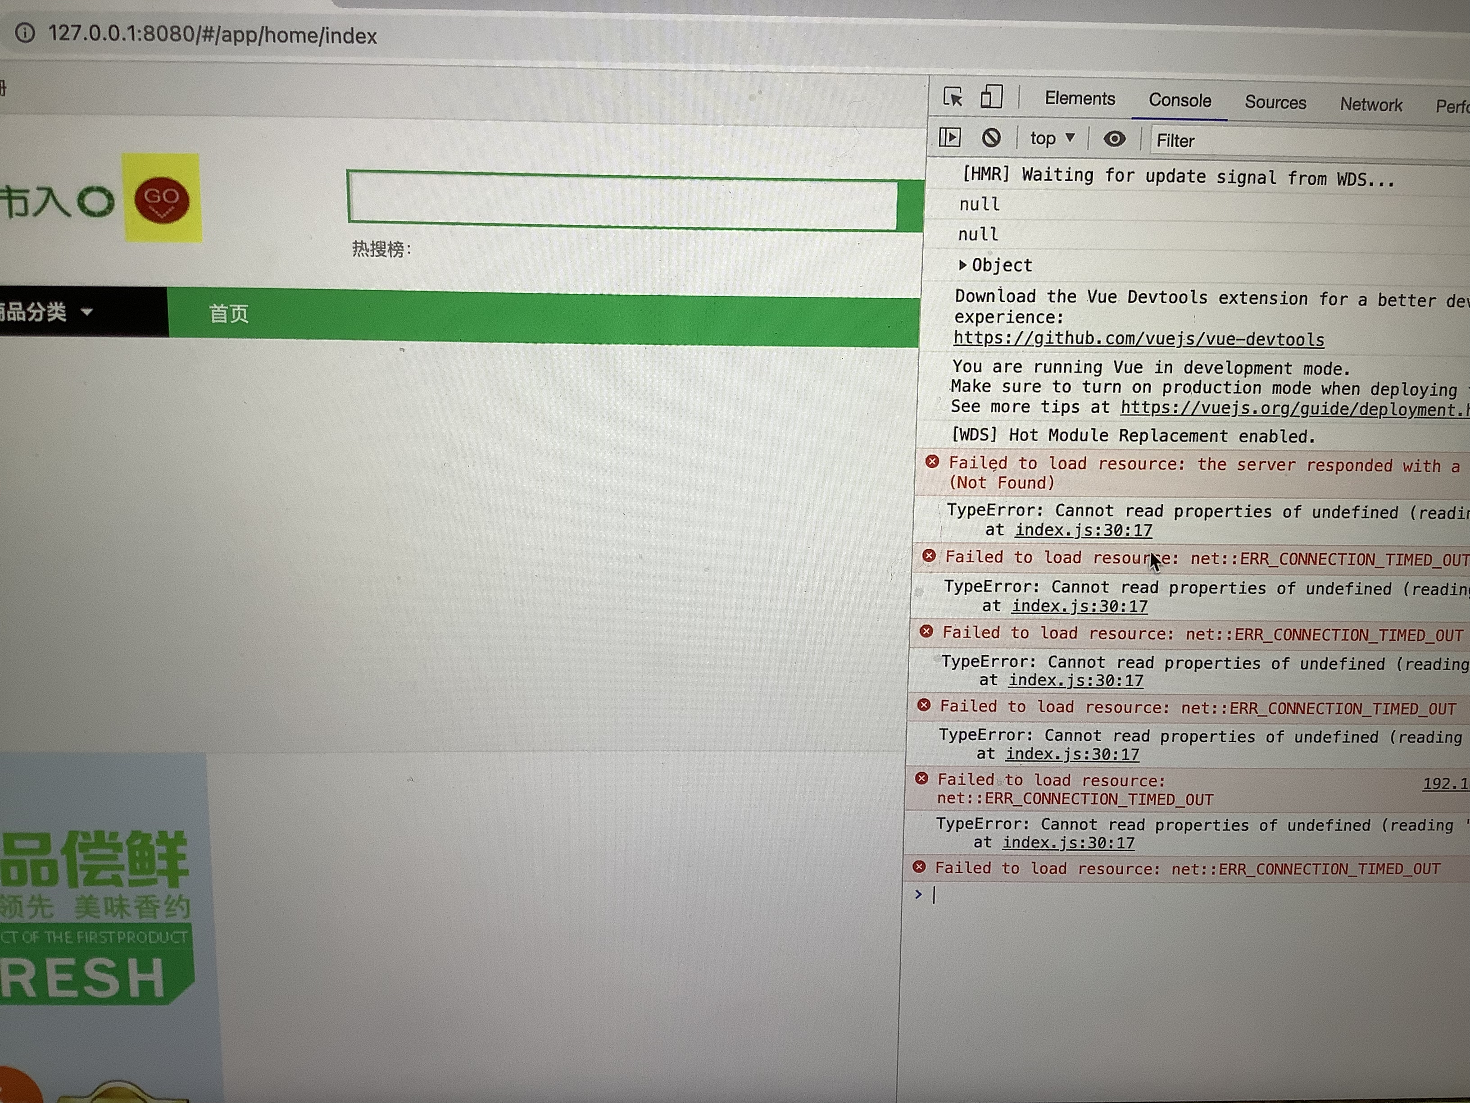Image resolution: width=1470 pixels, height=1103 pixels.
Task: Click the eye live expression icon
Action: click(1114, 139)
